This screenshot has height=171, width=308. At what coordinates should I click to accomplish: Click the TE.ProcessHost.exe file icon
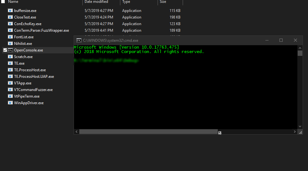pyautogui.click(x=10, y=70)
